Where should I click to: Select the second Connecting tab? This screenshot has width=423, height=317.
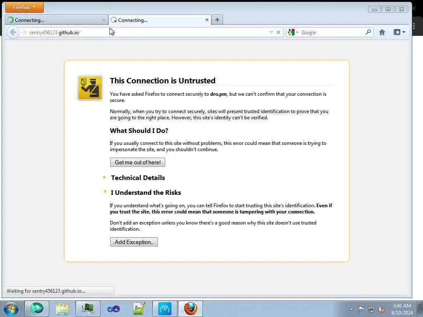(x=160, y=20)
